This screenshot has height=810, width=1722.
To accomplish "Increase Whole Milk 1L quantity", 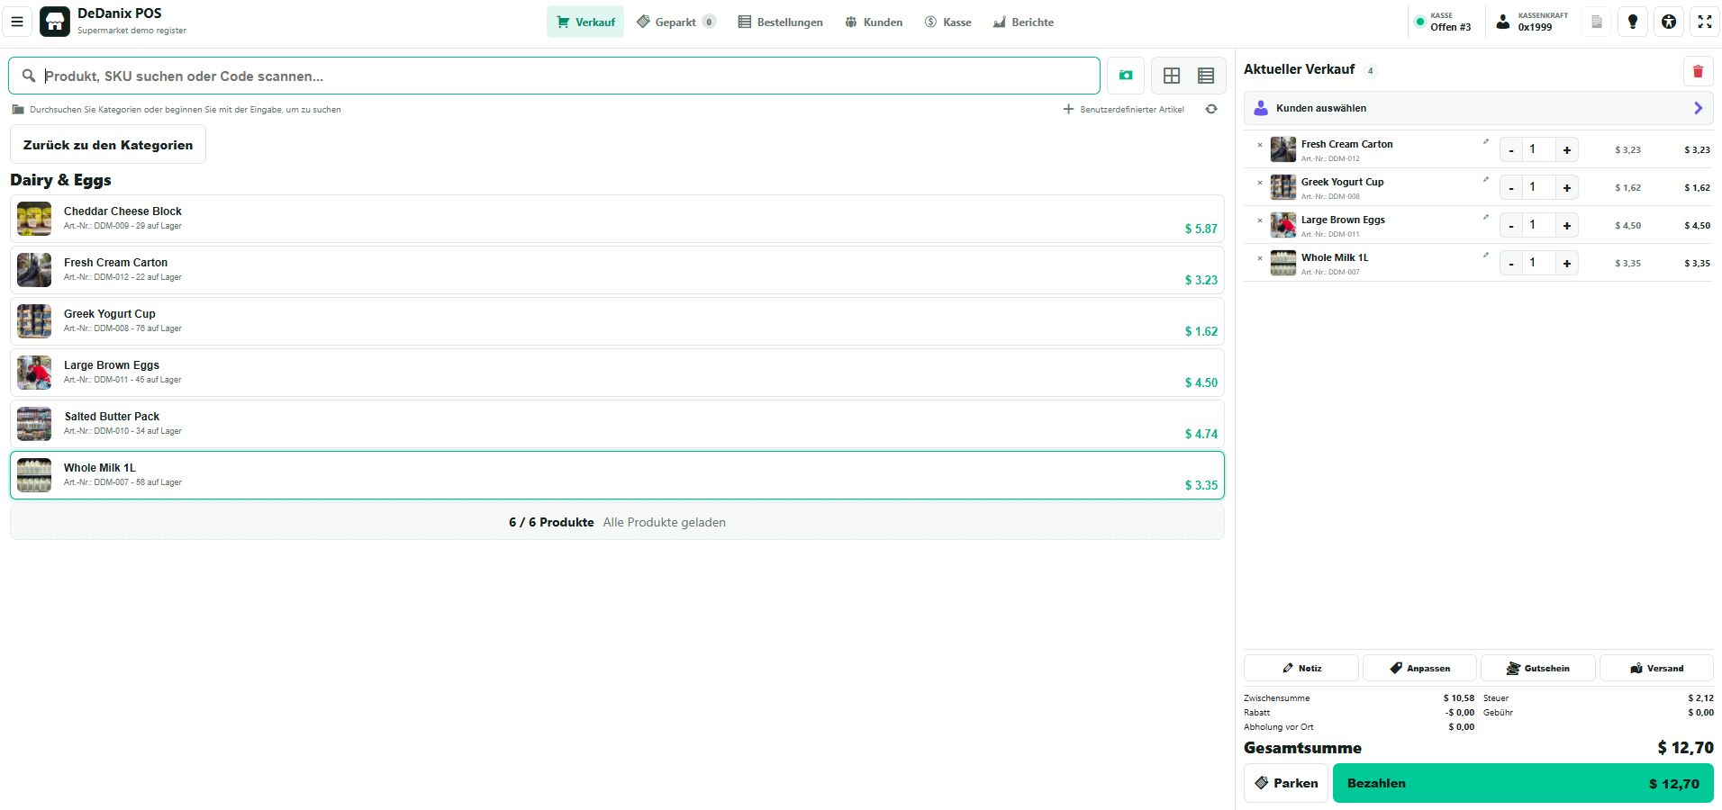I will coord(1567,263).
